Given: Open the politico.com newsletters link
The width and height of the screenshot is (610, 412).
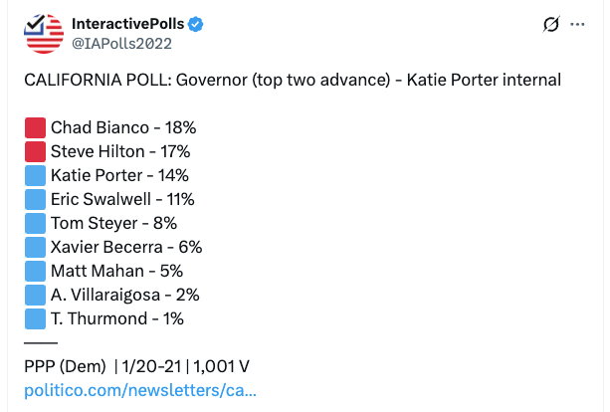Looking at the screenshot, I should pos(140,390).
